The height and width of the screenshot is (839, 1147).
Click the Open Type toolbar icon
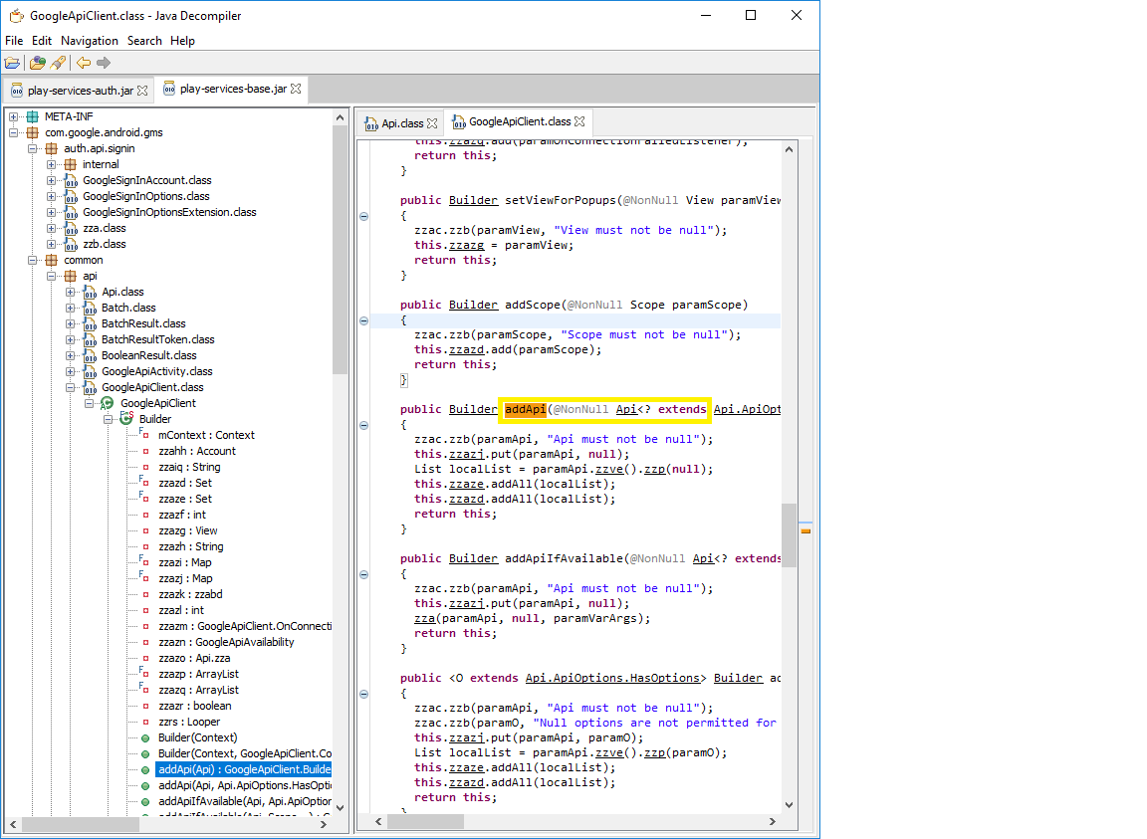click(37, 63)
